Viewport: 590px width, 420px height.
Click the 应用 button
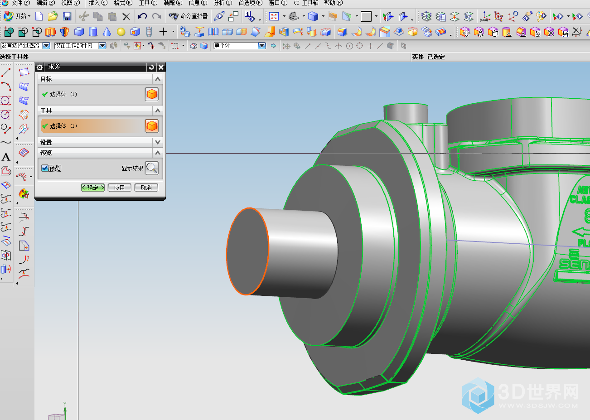tap(119, 188)
